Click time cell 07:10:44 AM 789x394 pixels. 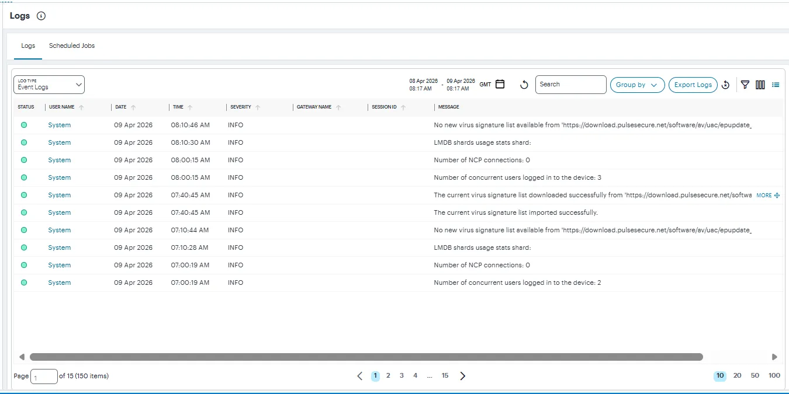(191, 230)
